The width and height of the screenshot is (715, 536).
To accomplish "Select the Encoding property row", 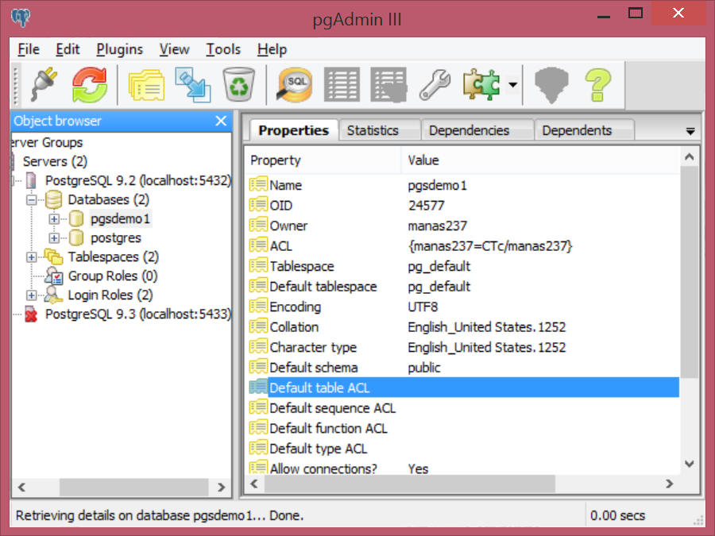I will point(463,307).
